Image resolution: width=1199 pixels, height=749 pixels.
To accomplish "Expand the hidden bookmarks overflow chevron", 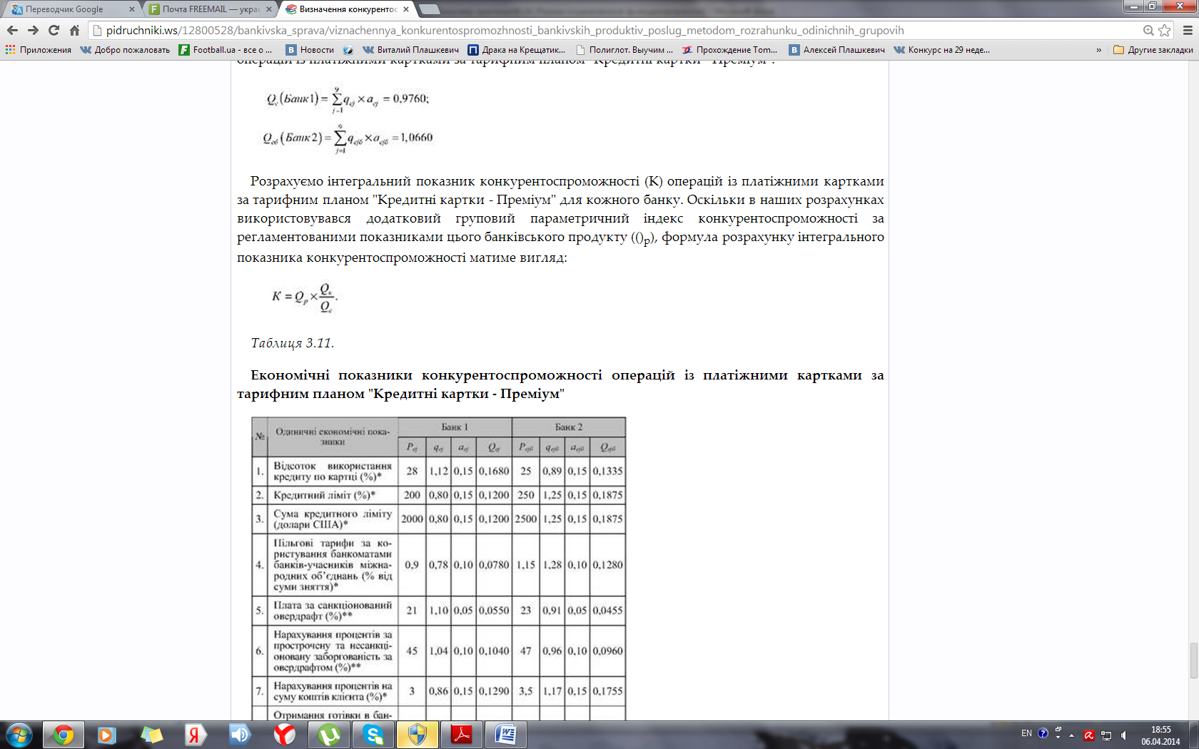I will pyautogui.click(x=1098, y=50).
